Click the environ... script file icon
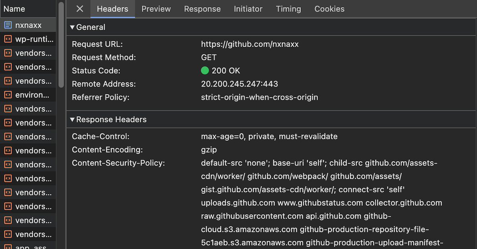 [x=8, y=95]
